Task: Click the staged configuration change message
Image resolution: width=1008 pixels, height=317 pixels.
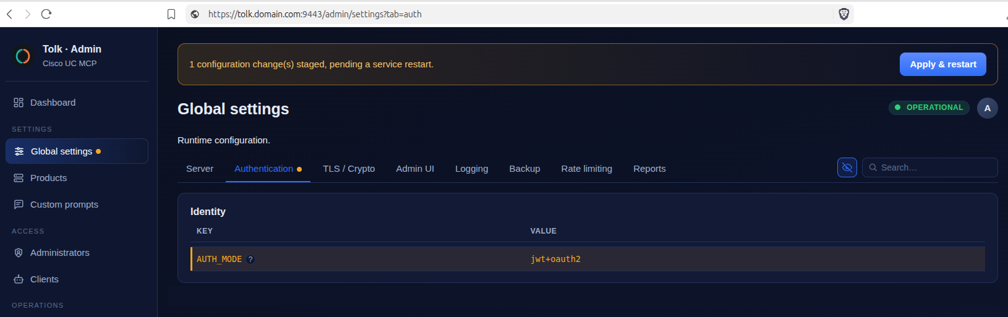Action: coord(311,64)
